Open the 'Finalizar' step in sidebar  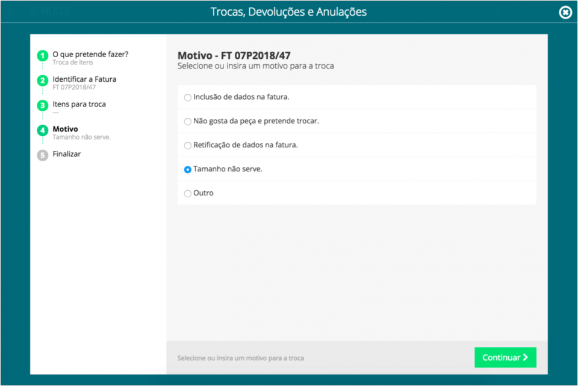(66, 154)
